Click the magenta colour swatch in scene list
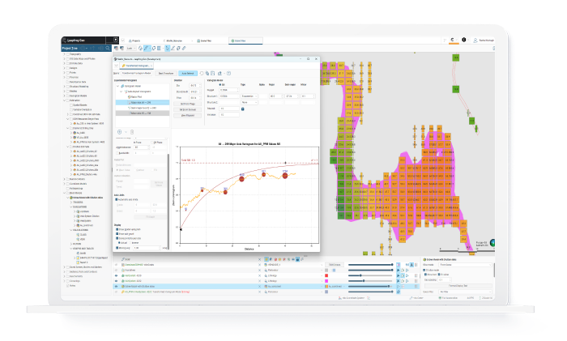The image size is (567, 341). tap(326, 281)
